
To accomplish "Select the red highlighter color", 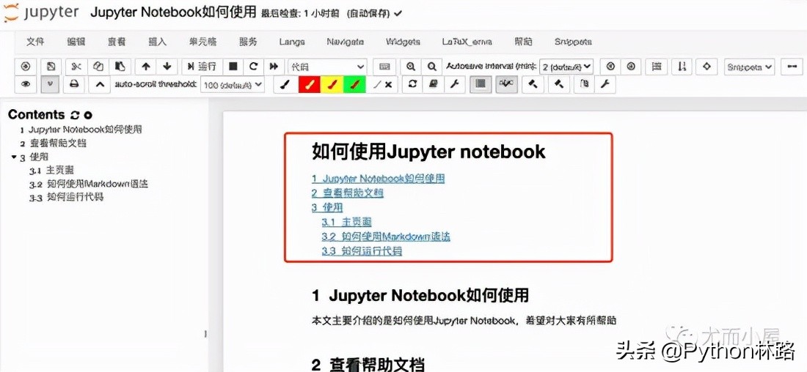I will (x=310, y=84).
